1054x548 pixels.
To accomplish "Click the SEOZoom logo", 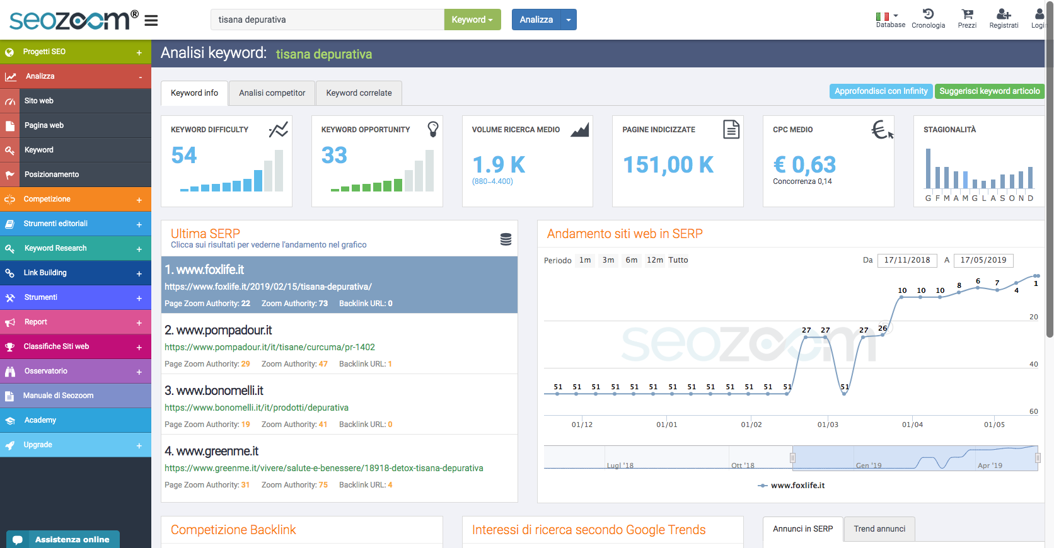I will [74, 20].
